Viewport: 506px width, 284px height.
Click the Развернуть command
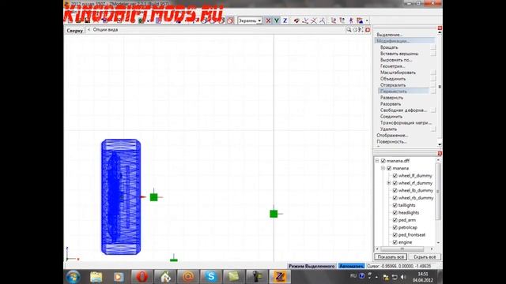(391, 98)
